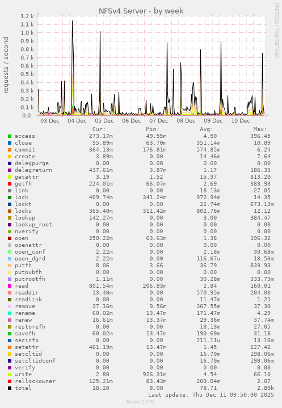This screenshot has width=282, height=408.
Task: Click the '10 Dec' x-axis label
Action: click(x=241, y=121)
